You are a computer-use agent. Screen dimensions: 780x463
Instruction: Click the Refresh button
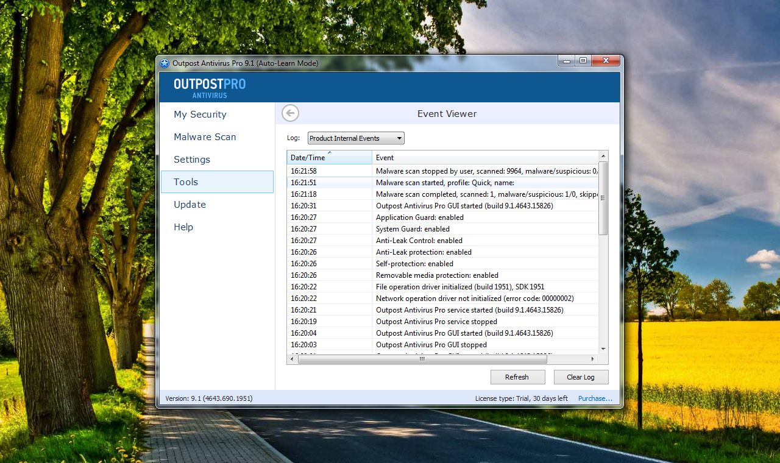click(x=517, y=377)
